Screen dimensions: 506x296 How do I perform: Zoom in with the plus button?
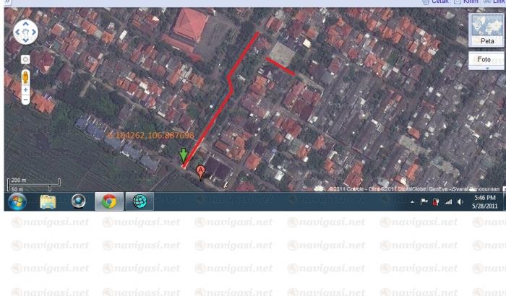click(25, 90)
